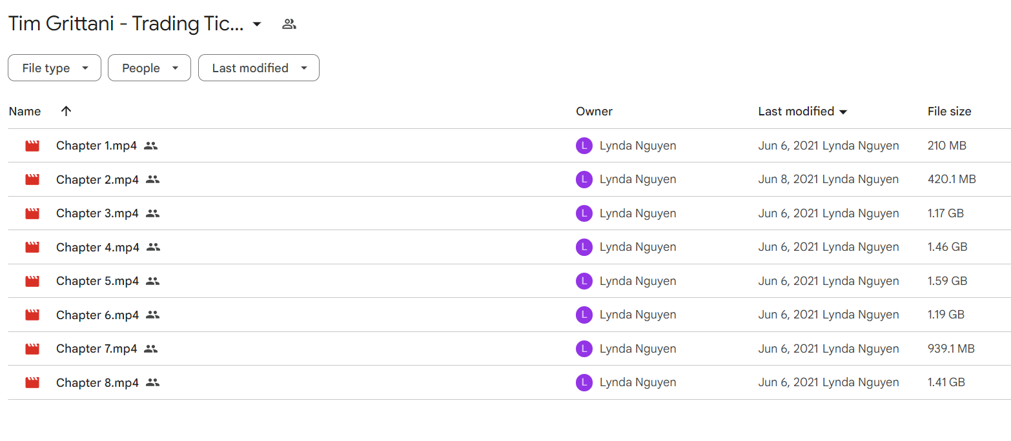Click the shared icon next to Chapter 2.mp4
1011x441 pixels.
(x=152, y=180)
